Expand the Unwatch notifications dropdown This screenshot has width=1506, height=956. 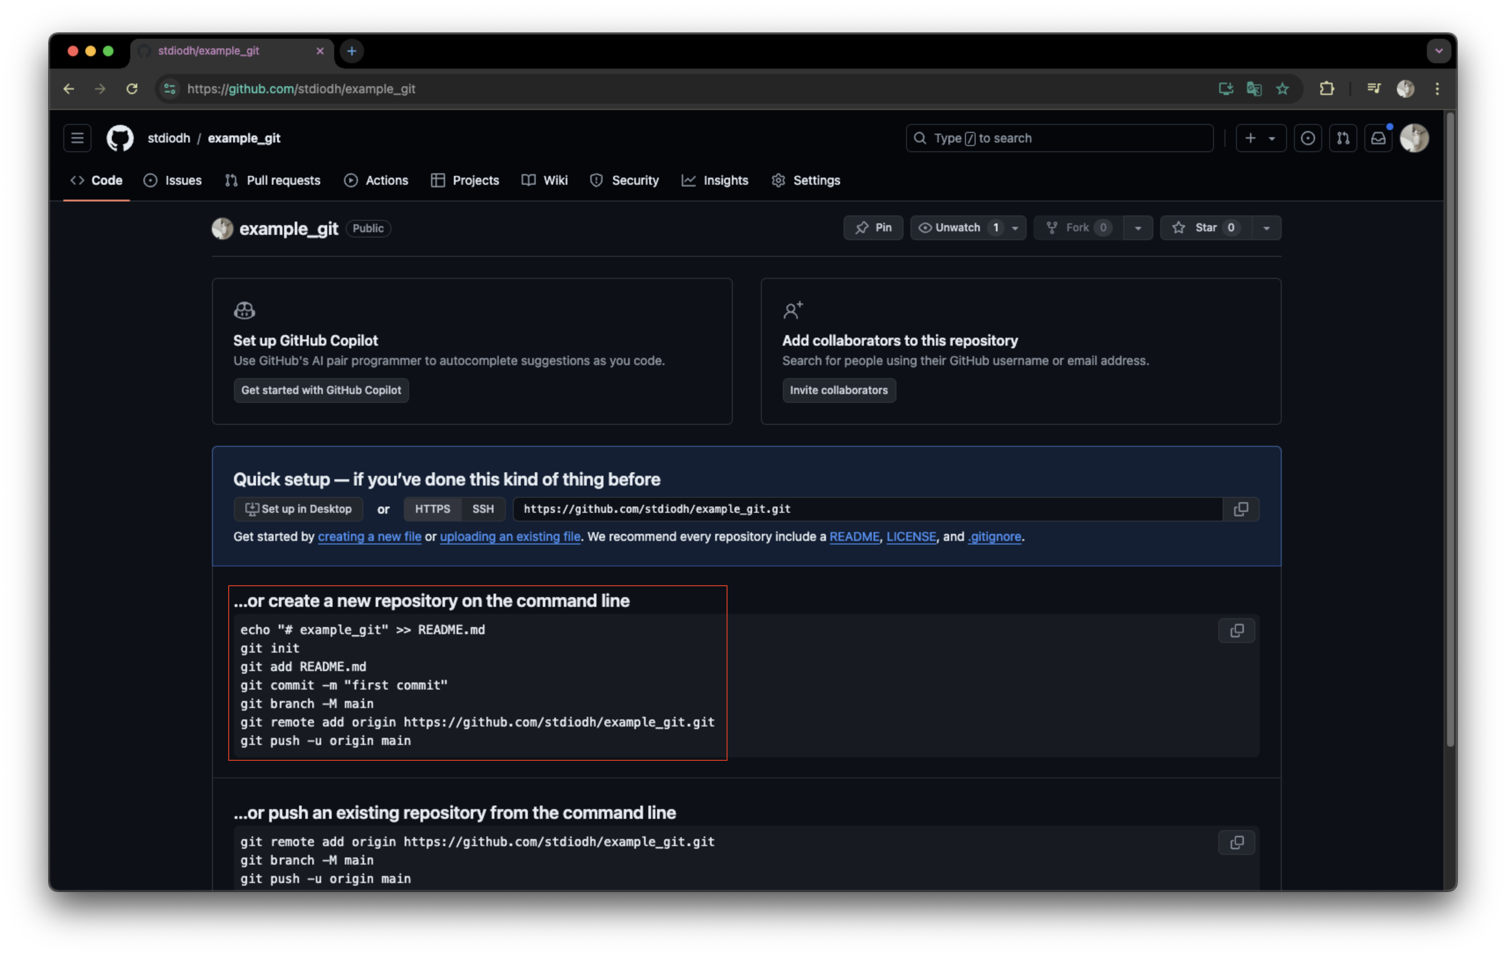(x=1015, y=228)
